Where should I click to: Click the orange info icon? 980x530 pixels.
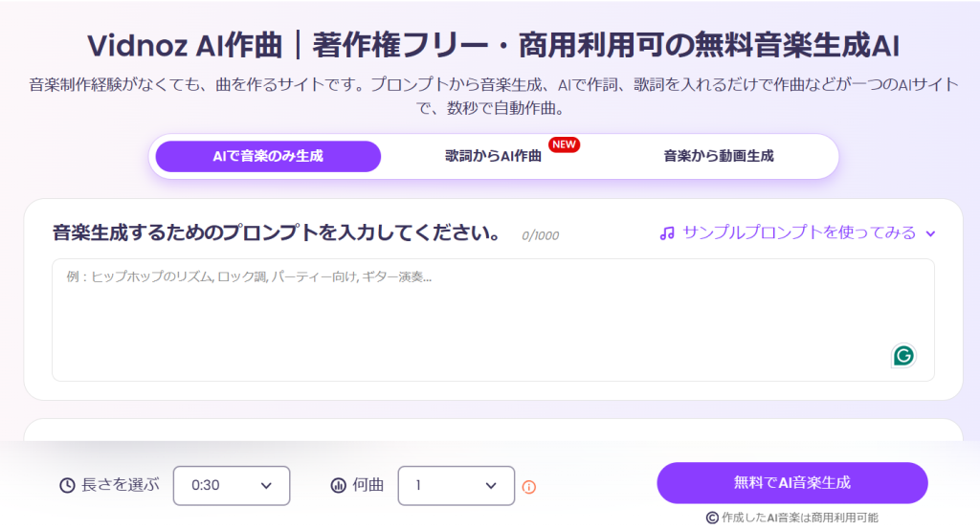coord(528,487)
